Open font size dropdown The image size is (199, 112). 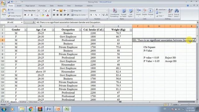(x=43, y=11)
